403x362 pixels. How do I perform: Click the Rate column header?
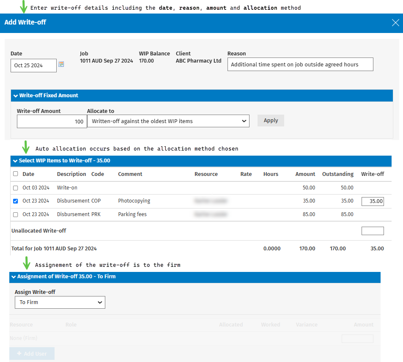coord(246,174)
